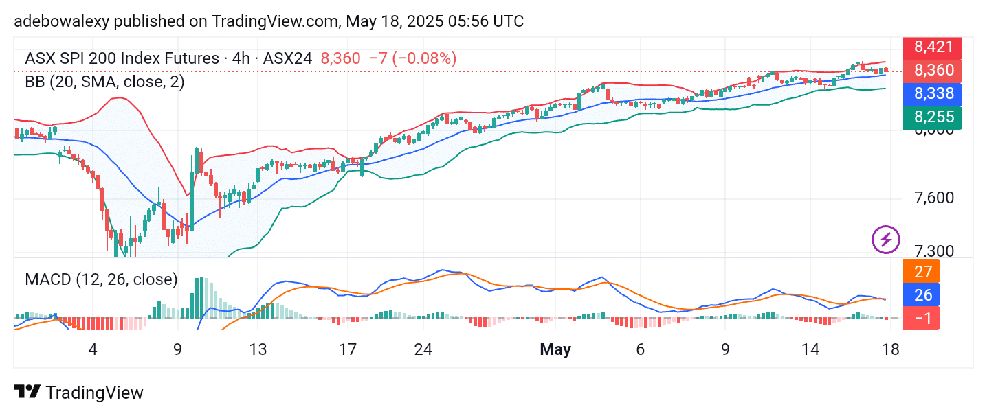This screenshot has width=987, height=416.
Task: Click the −7 (−0.08%) price change text
Action: click(413, 59)
